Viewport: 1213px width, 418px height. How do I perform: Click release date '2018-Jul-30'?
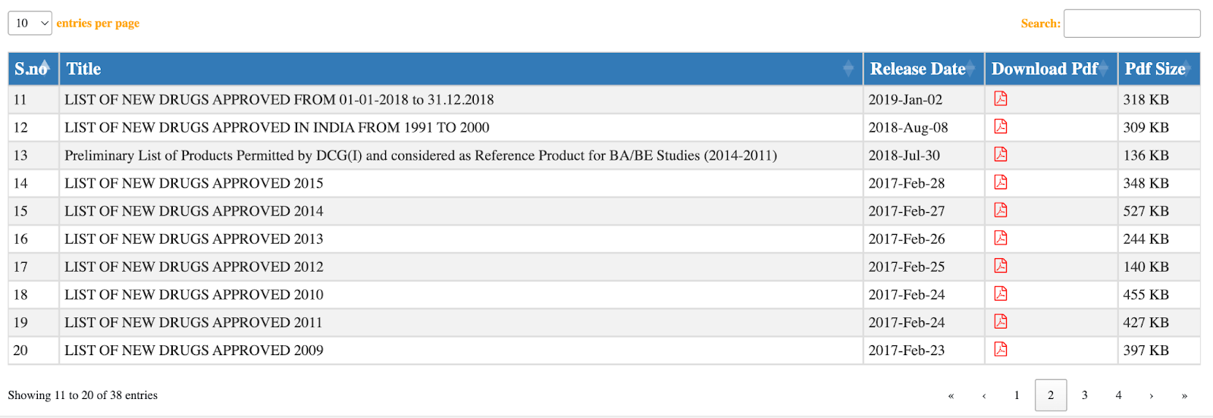click(904, 155)
